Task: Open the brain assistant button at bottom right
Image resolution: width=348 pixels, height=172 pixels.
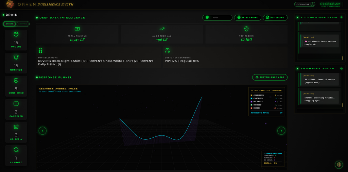Action: click(339, 165)
